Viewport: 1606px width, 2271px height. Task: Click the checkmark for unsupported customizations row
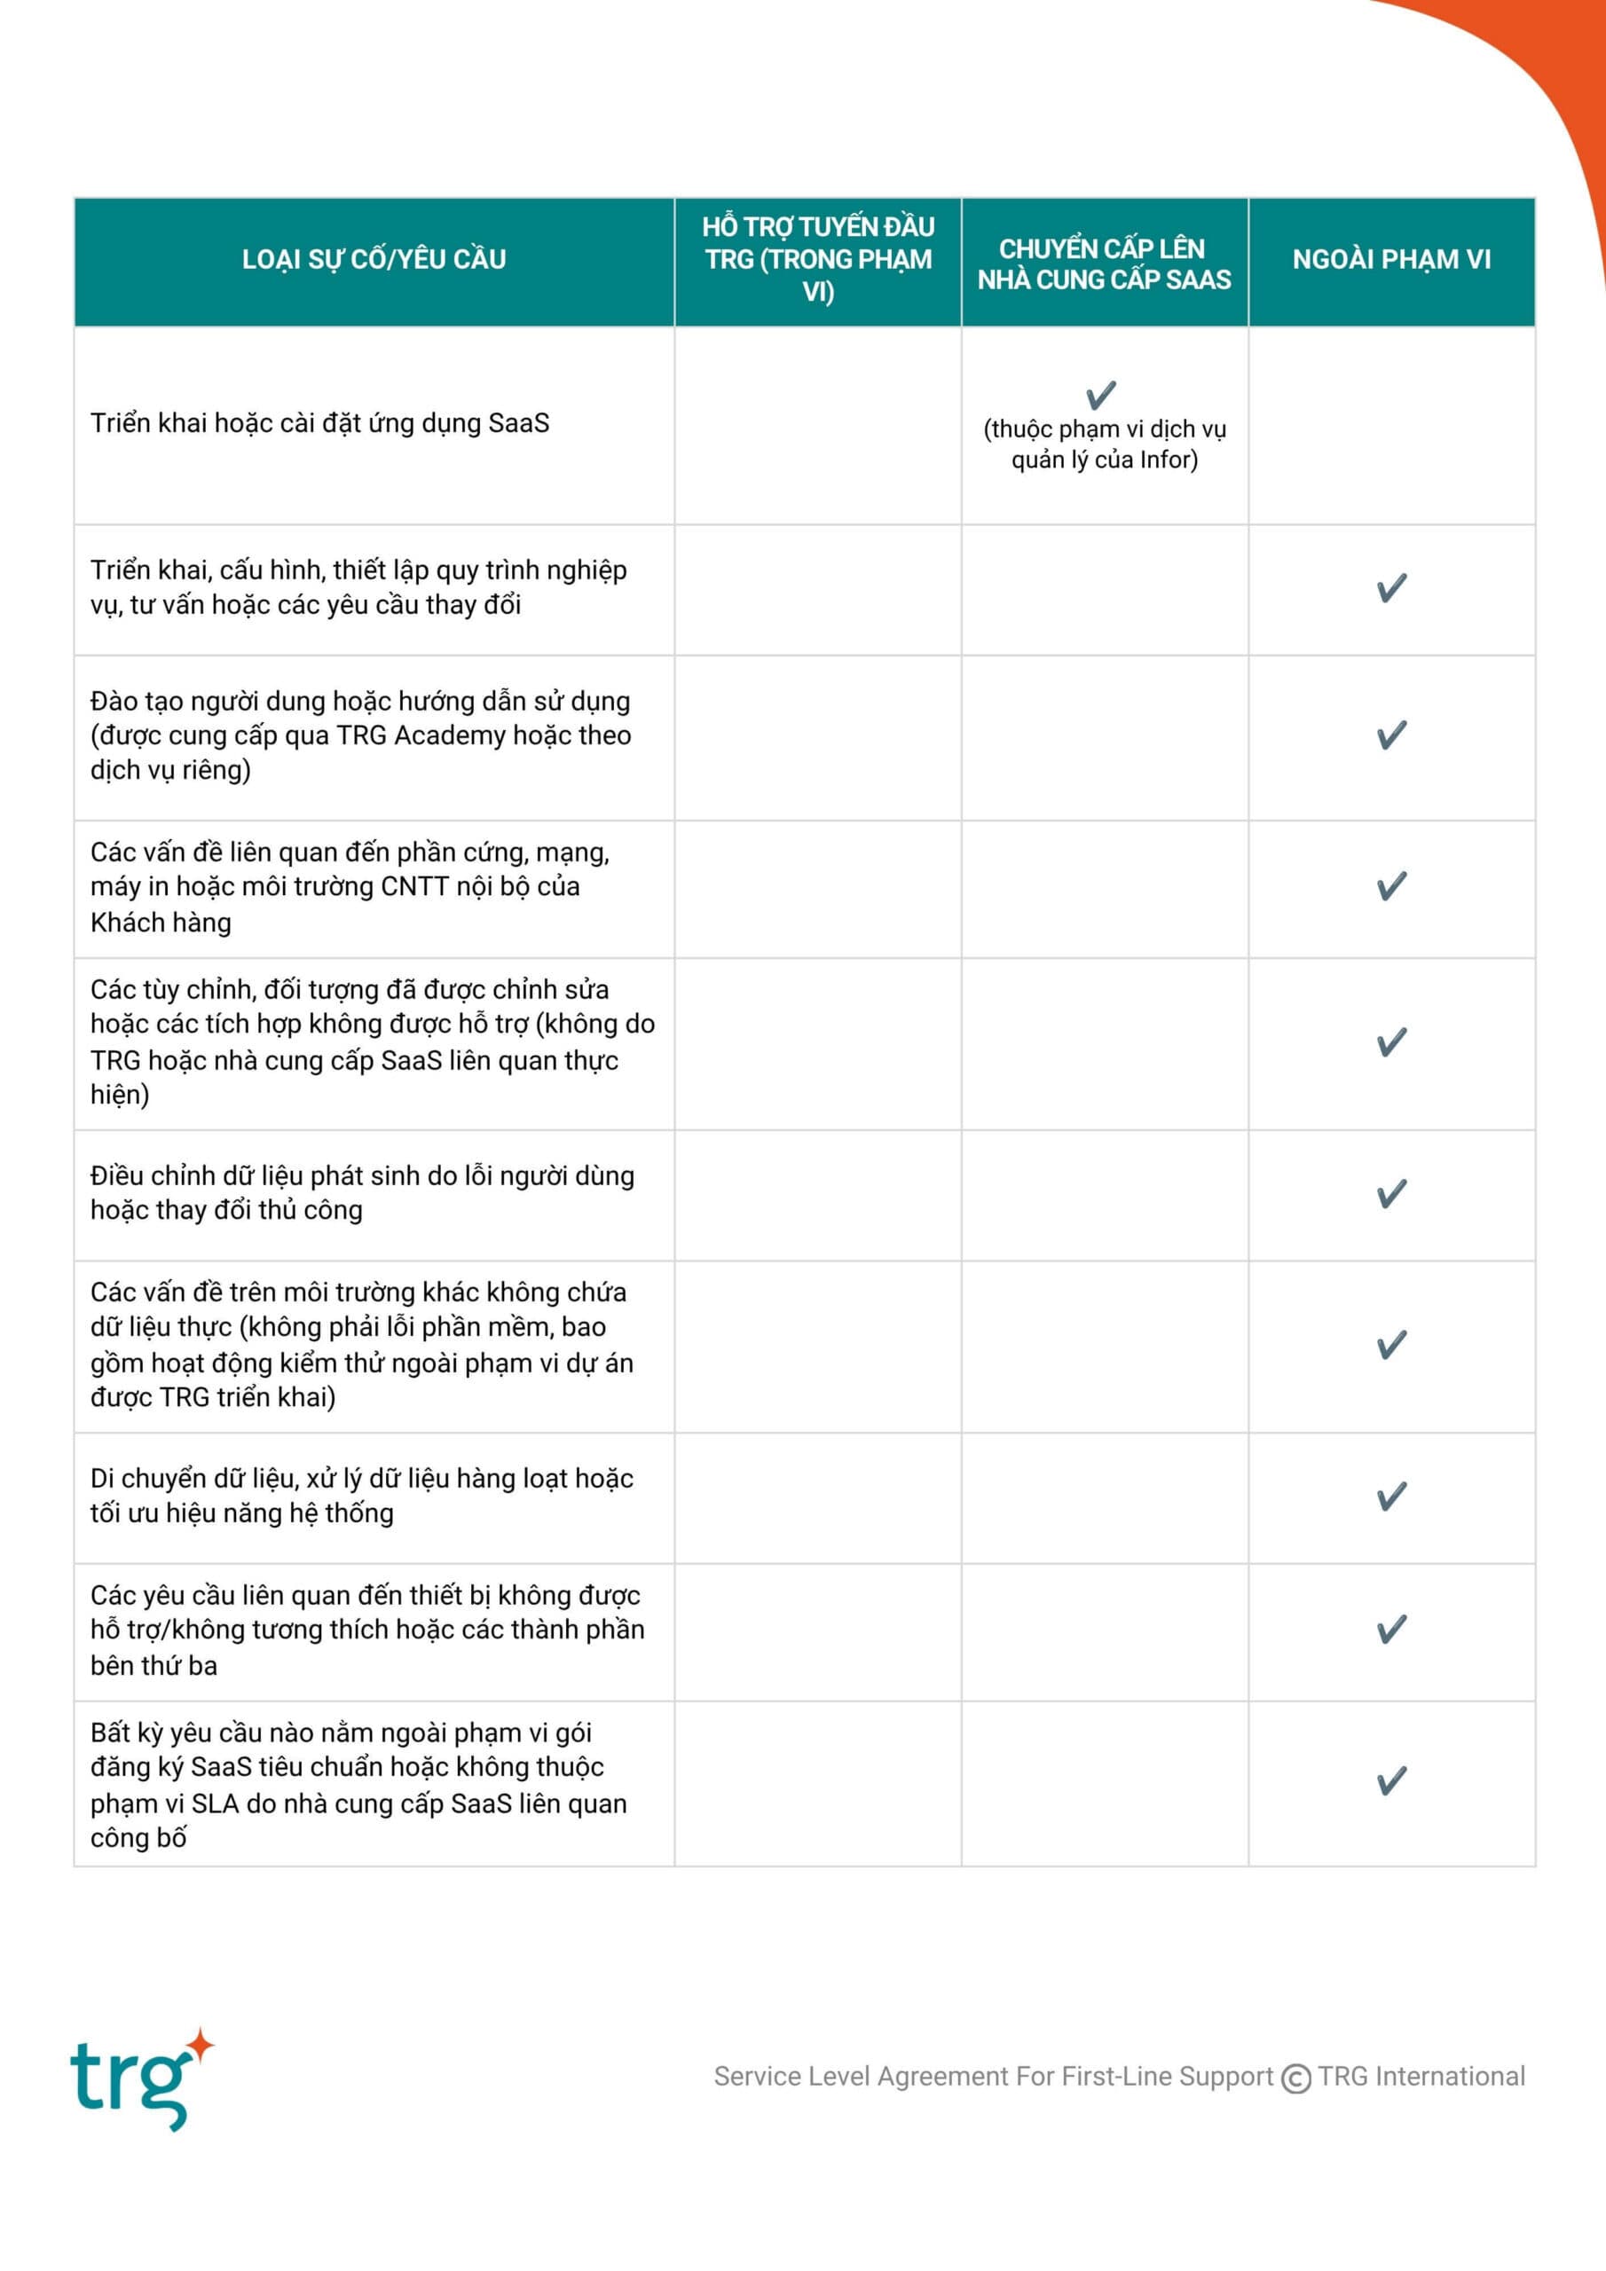pyautogui.click(x=1392, y=1041)
